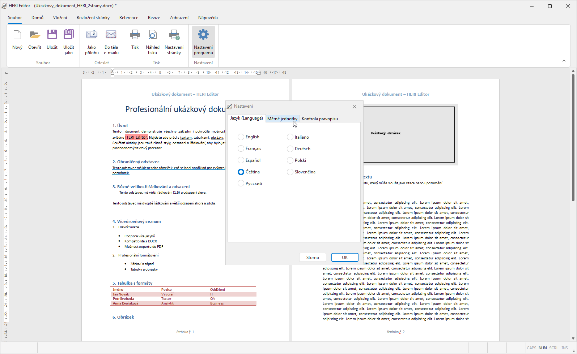Open Náhled tisku print preview

[153, 35]
